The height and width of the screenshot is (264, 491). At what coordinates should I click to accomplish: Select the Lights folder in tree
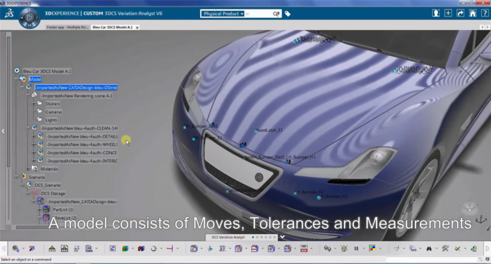51,120
